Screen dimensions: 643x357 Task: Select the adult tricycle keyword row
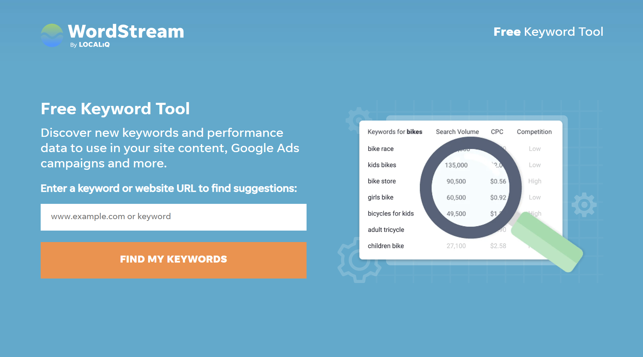[461, 230]
